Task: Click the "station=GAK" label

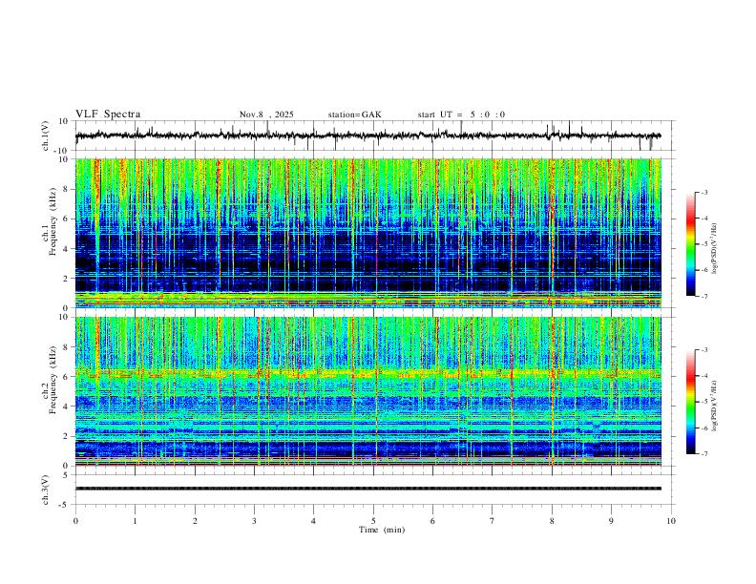Action: click(354, 115)
